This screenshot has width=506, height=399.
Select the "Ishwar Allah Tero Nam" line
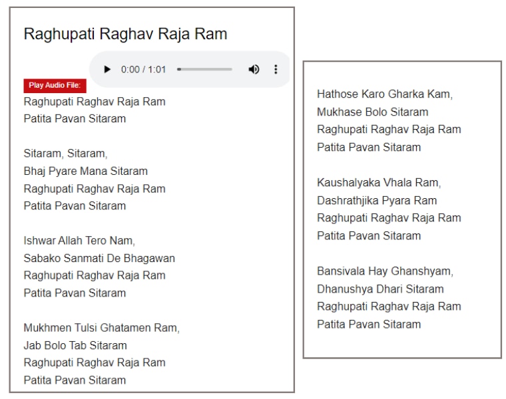tap(79, 241)
